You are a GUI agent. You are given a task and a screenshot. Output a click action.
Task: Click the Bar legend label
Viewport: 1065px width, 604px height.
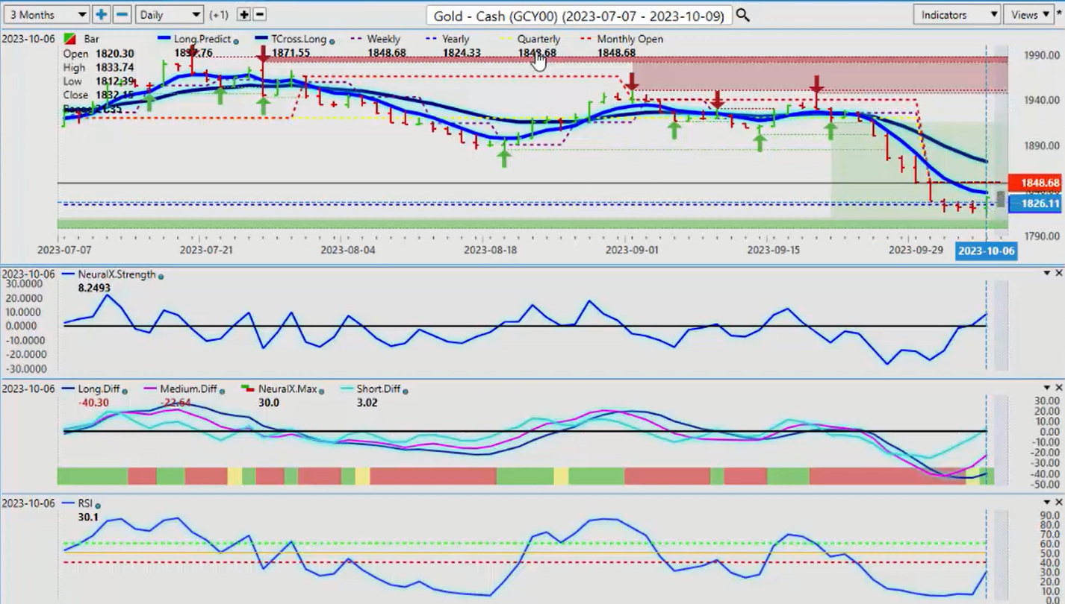pyautogui.click(x=91, y=39)
